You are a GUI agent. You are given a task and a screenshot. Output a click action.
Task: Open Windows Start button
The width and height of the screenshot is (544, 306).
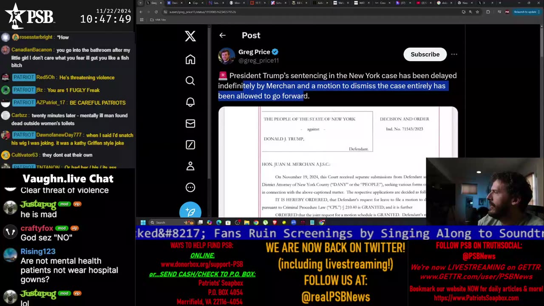click(x=143, y=222)
